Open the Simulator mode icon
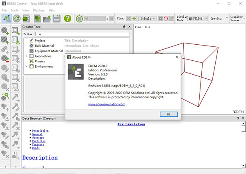246x174 pixels. (17, 18)
